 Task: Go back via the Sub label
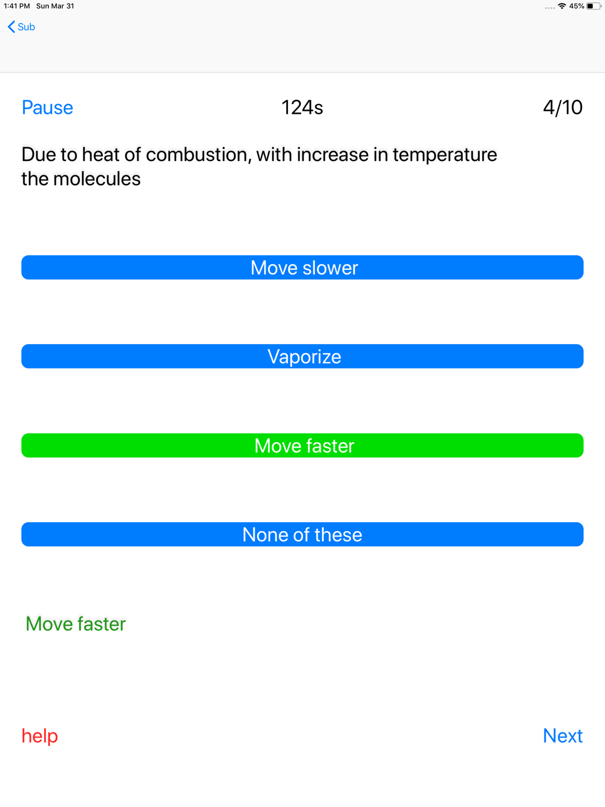point(26,27)
